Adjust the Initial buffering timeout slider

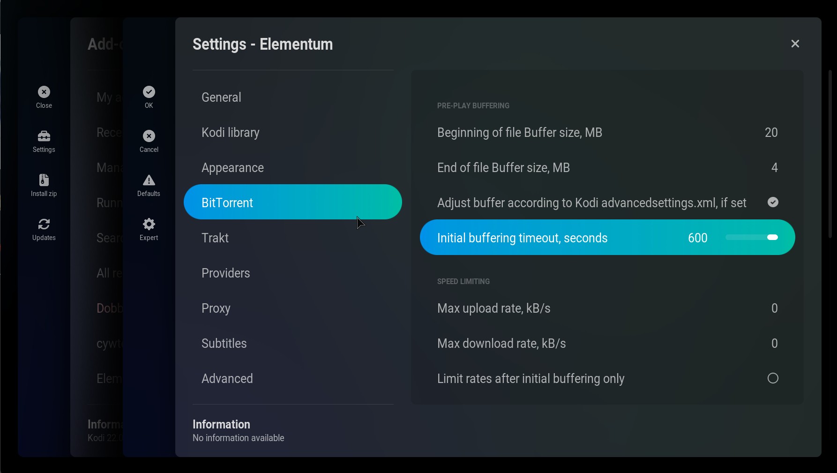point(752,237)
